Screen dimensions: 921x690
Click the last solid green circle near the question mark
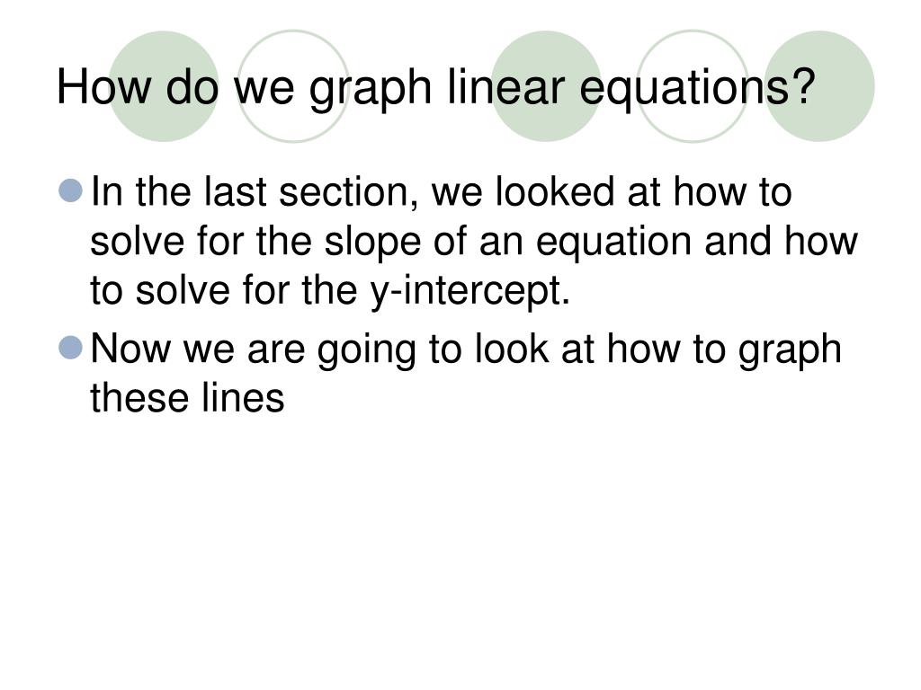pos(819,86)
